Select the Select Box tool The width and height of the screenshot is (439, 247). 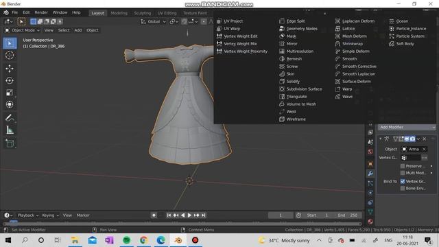(x=10, y=43)
